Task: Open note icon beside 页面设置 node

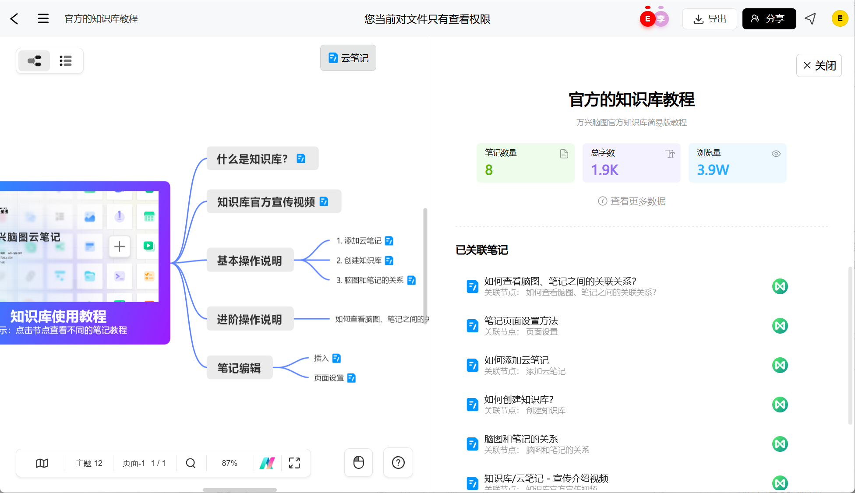Action: click(351, 378)
